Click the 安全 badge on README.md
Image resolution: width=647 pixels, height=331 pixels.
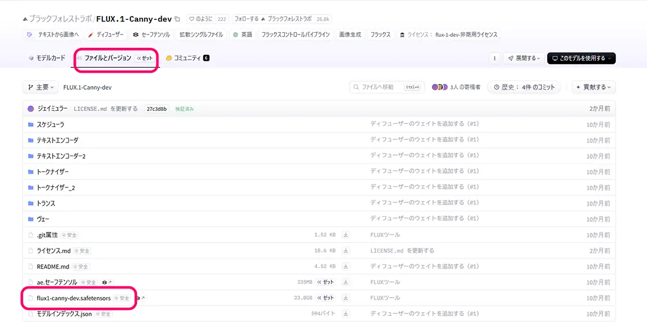click(x=81, y=266)
